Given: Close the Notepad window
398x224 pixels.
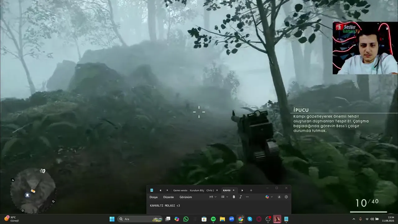Looking at the screenshot, I should point(286,188).
